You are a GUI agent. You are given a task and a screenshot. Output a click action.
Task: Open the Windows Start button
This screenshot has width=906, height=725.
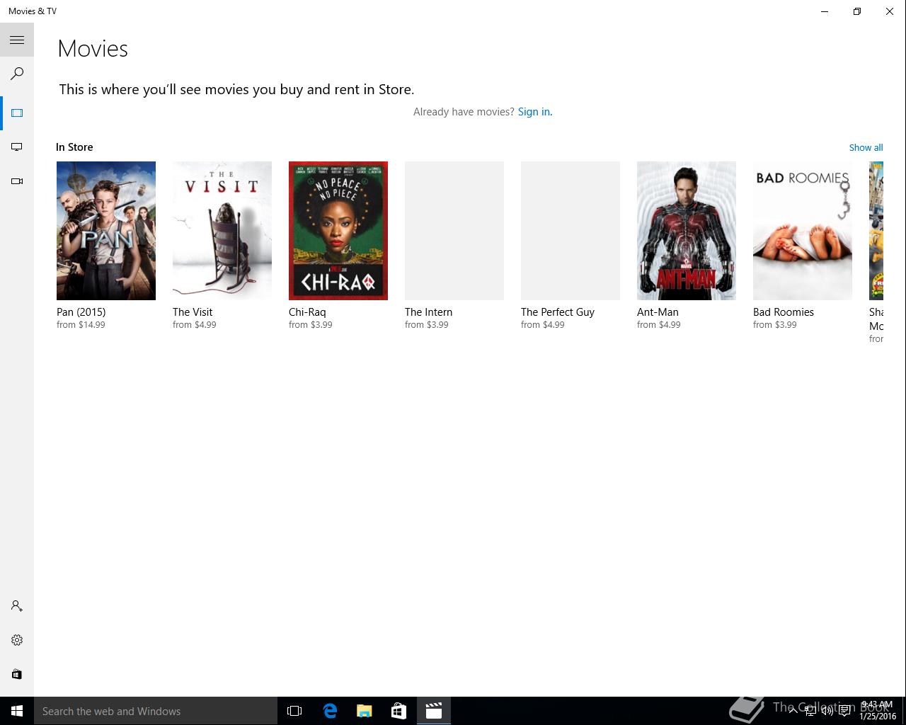17,711
